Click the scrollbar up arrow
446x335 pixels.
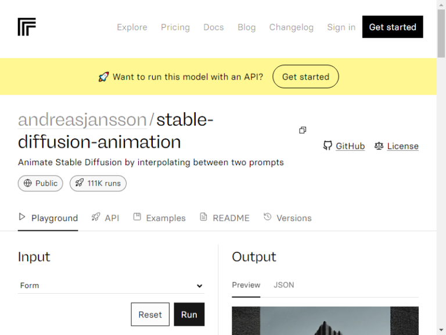pos(441,4)
